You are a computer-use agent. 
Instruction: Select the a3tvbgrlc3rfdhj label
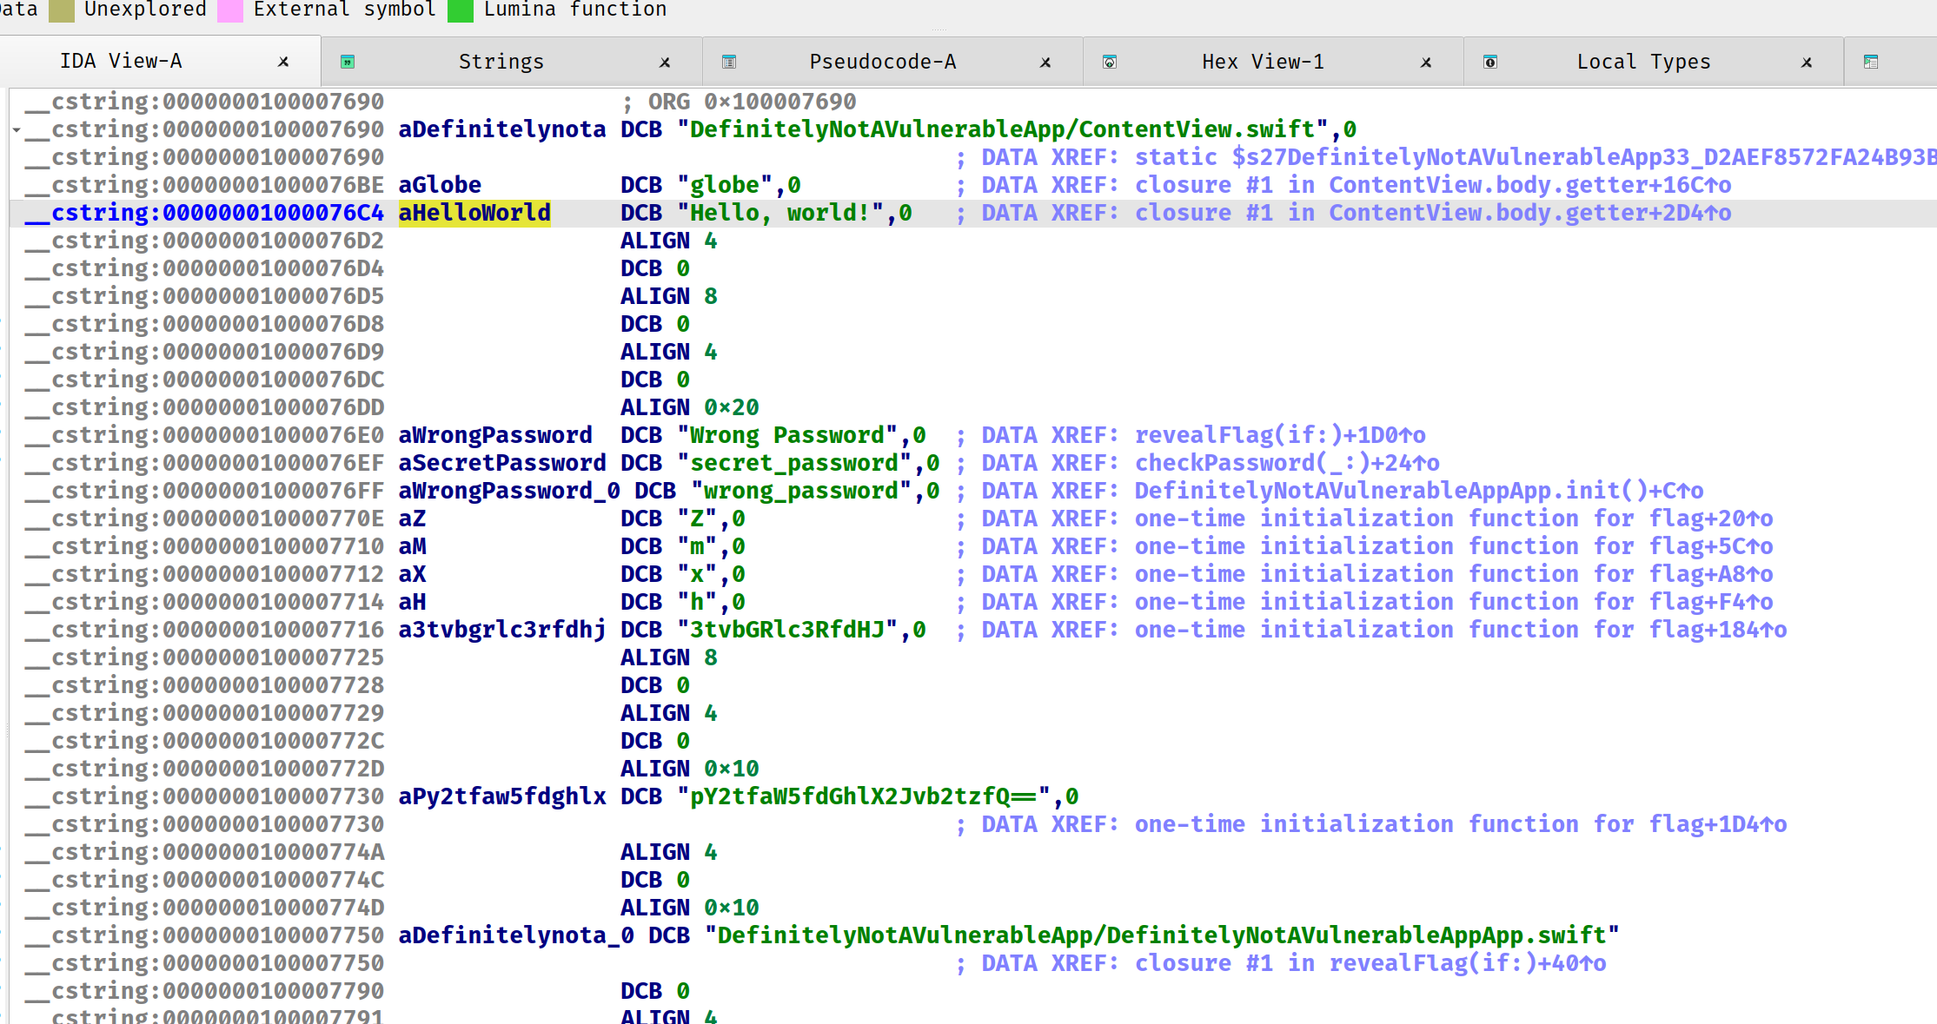tap(502, 630)
